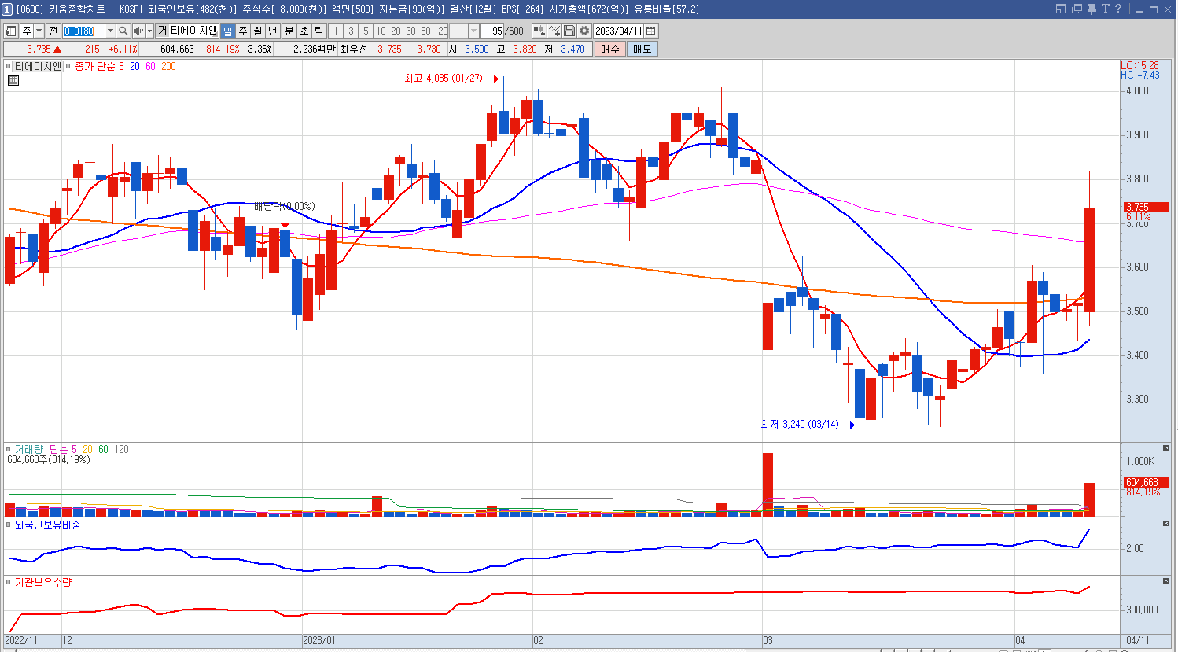The width and height of the screenshot is (1178, 652).
Task: Click square marker before 티에이치엔 chart label
Action: [9, 67]
